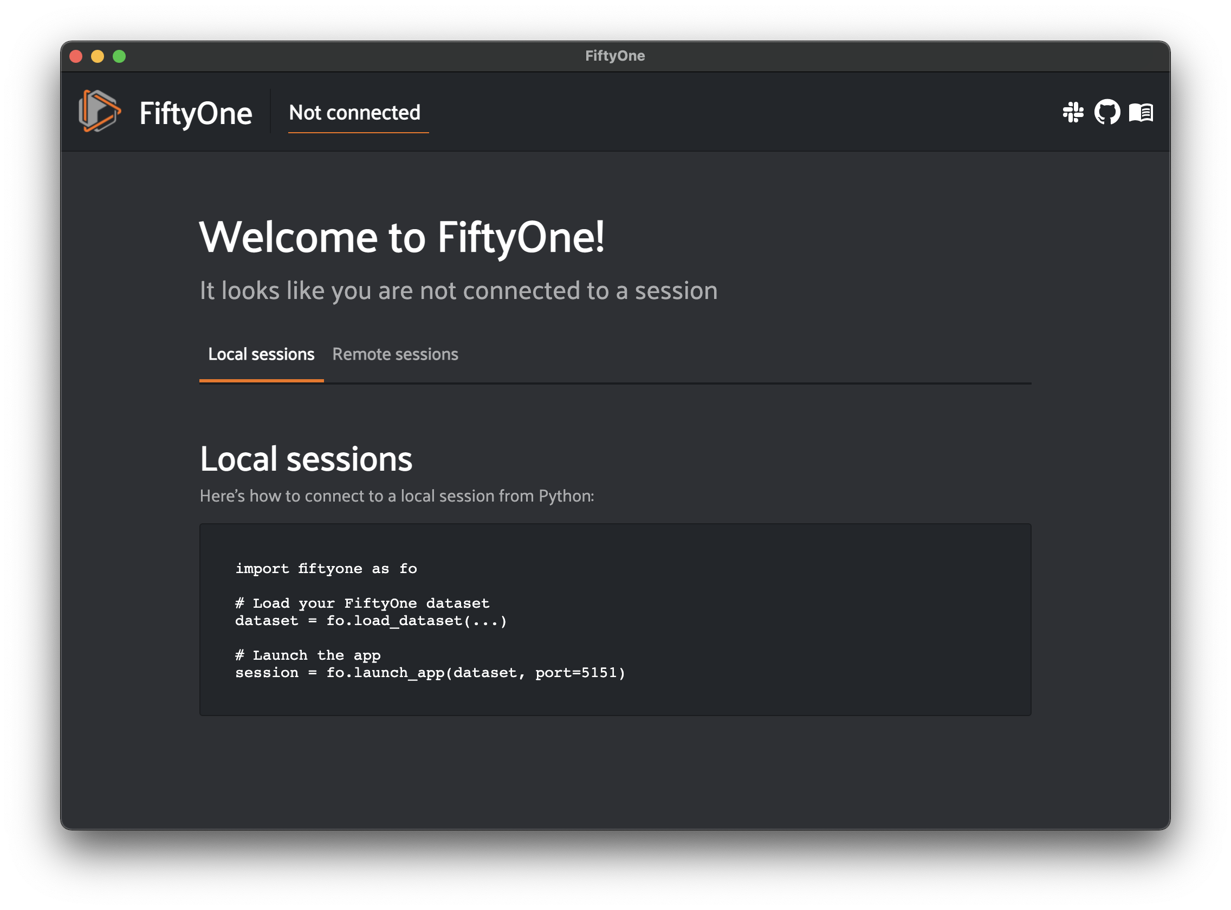Click the Not connected status tab

coord(355,113)
